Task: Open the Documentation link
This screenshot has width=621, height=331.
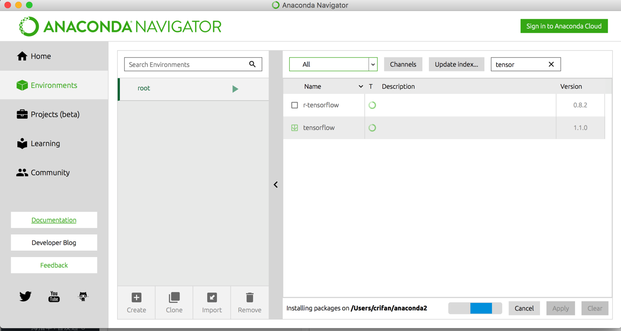Action: pyautogui.click(x=54, y=220)
